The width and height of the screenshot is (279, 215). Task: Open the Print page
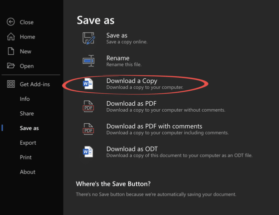click(x=26, y=157)
